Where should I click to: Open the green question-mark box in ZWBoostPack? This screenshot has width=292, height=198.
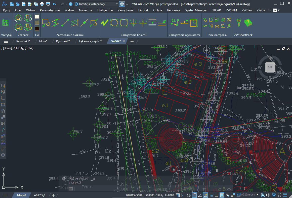[x=248, y=23]
